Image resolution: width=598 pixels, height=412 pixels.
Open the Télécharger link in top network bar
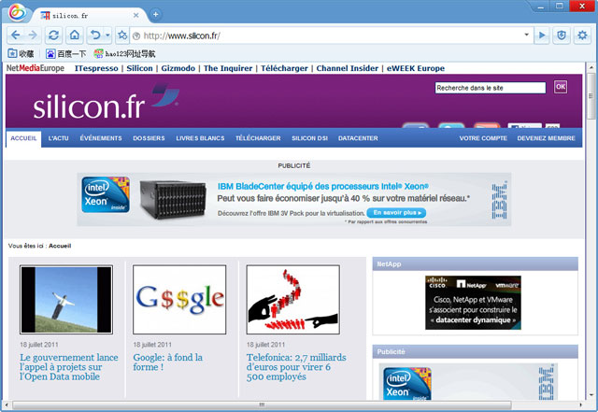tap(284, 68)
